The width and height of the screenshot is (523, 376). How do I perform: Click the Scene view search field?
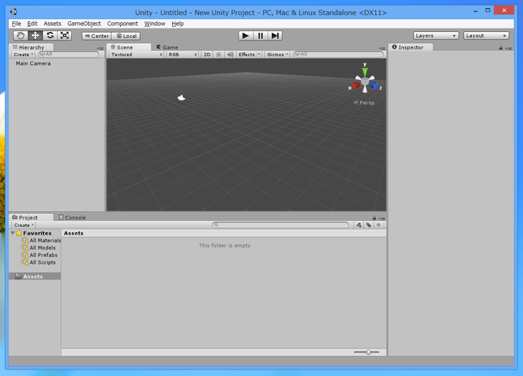tap(338, 54)
